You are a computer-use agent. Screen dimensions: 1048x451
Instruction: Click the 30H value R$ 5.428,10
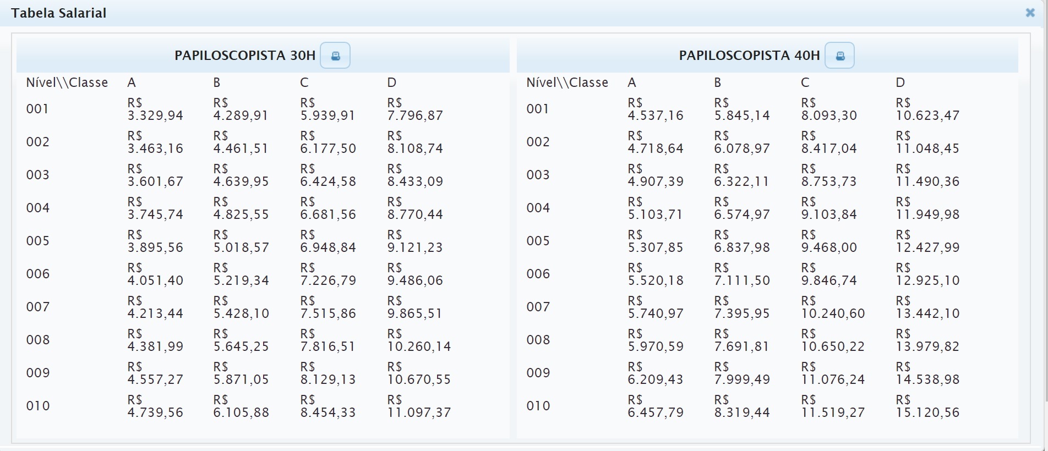click(241, 307)
